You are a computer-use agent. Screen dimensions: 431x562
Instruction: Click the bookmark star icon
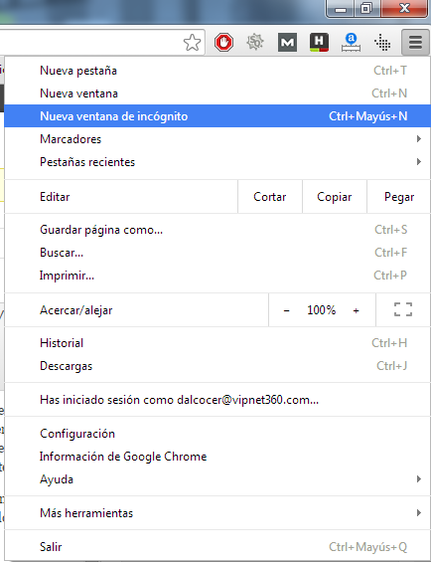[192, 43]
